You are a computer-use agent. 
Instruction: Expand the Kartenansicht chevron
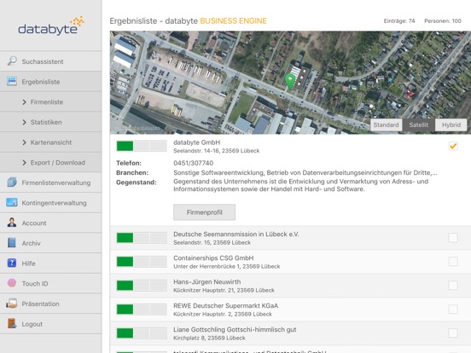[x=25, y=142]
